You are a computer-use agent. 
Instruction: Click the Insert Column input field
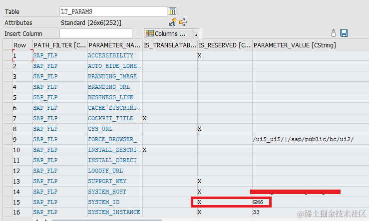[96, 33]
